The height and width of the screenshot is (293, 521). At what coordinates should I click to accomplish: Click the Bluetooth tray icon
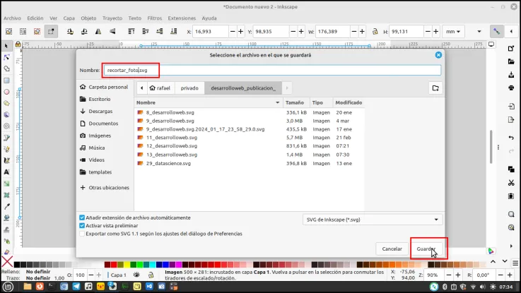click(x=445, y=287)
